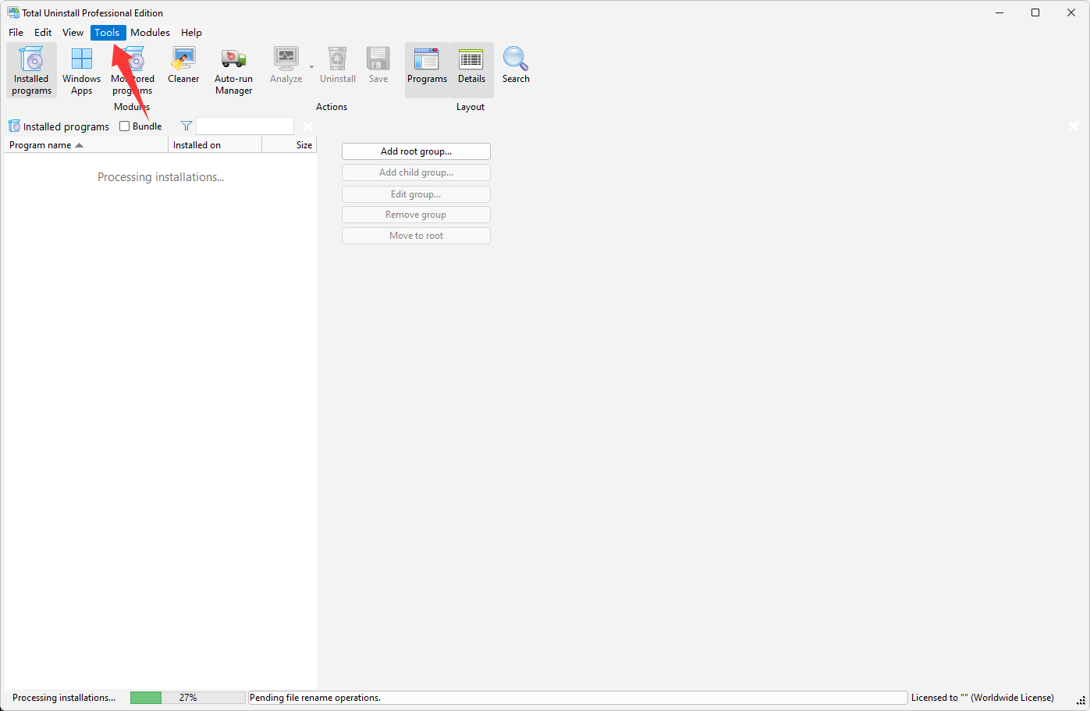Close the groups panel with its X

tap(1074, 126)
